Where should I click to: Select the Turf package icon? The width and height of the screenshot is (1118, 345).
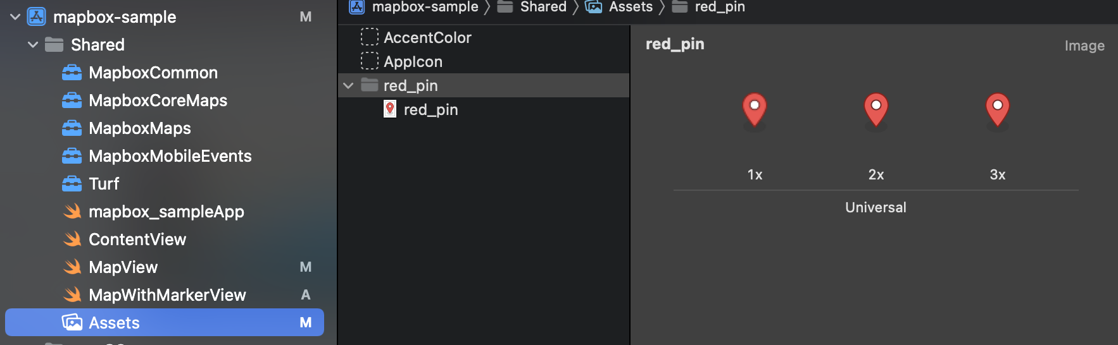(x=72, y=184)
